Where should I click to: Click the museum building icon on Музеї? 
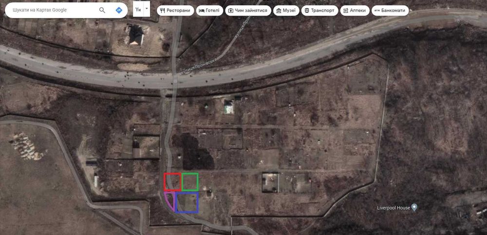coord(279,11)
